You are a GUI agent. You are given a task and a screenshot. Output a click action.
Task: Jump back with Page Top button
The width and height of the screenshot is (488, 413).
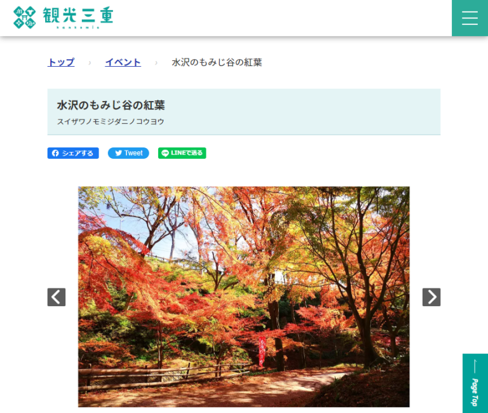475,383
